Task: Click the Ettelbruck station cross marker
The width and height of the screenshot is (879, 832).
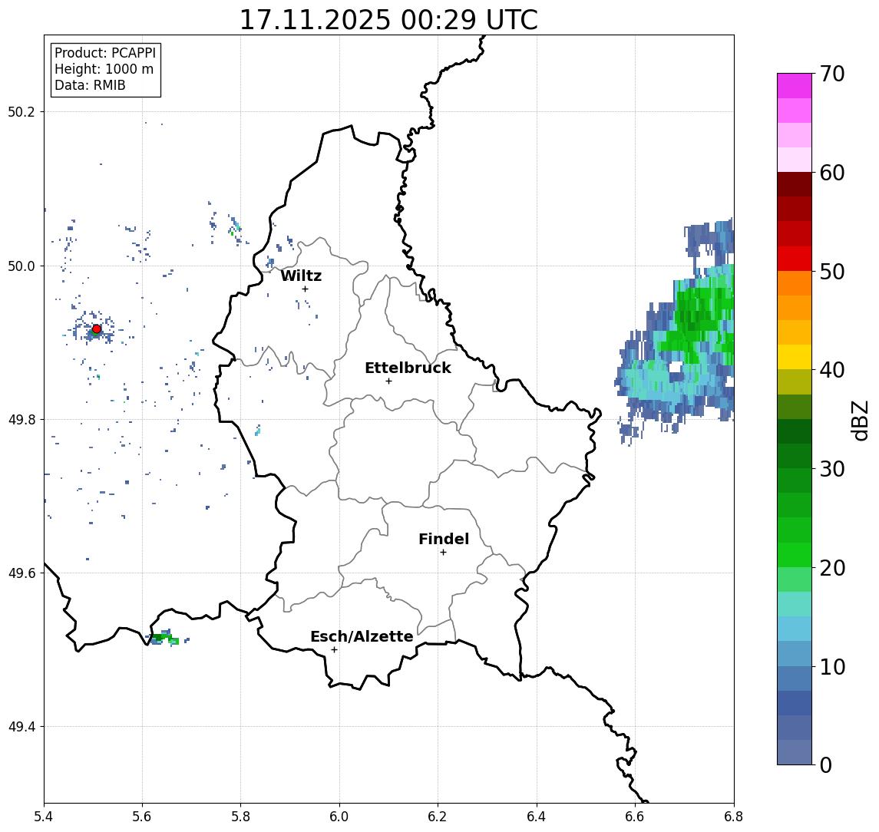Action: tap(388, 381)
